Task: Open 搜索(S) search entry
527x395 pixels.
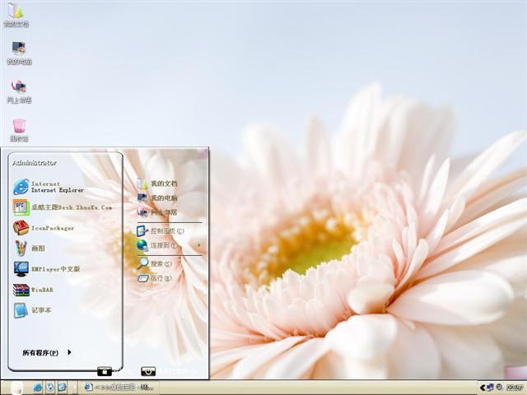Action: click(154, 263)
